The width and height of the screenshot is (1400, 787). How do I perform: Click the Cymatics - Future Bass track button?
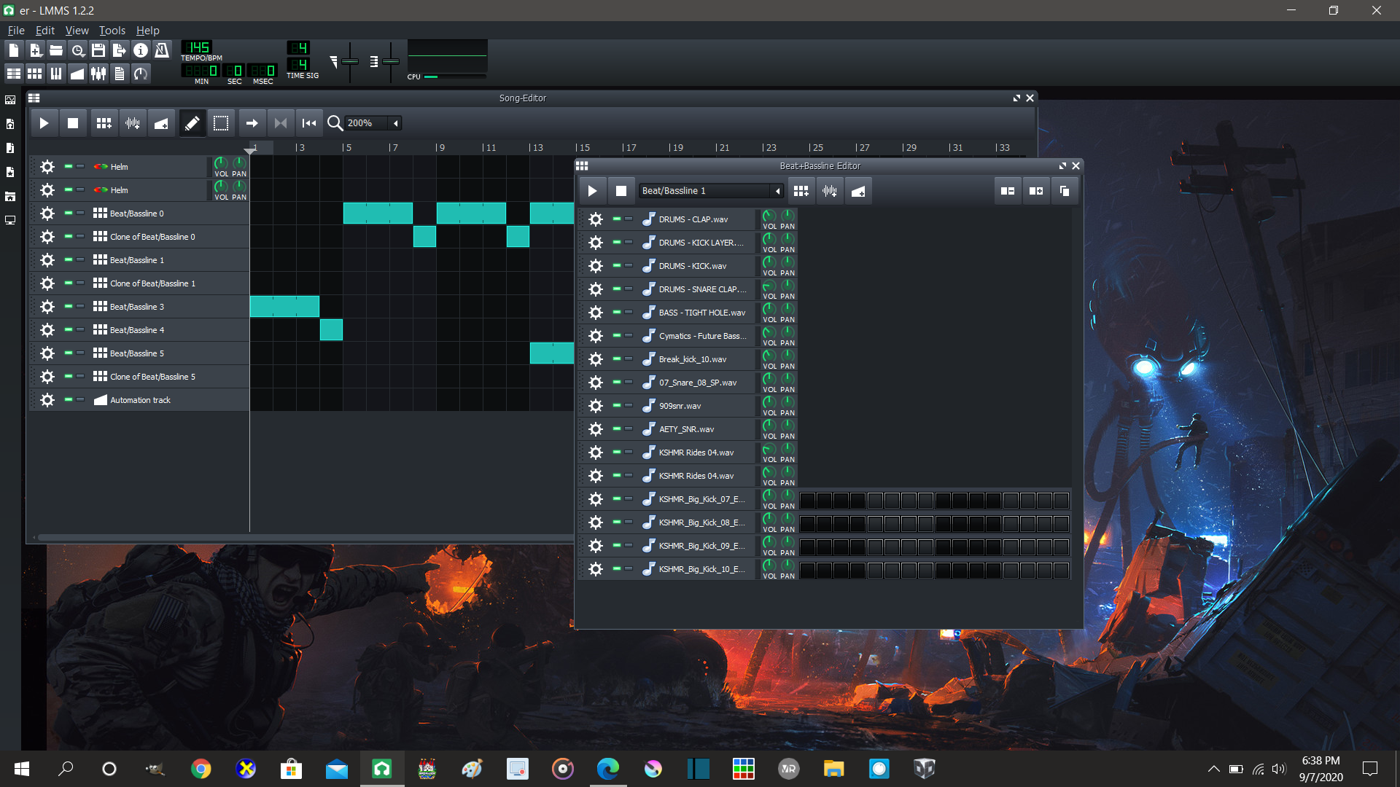(697, 336)
